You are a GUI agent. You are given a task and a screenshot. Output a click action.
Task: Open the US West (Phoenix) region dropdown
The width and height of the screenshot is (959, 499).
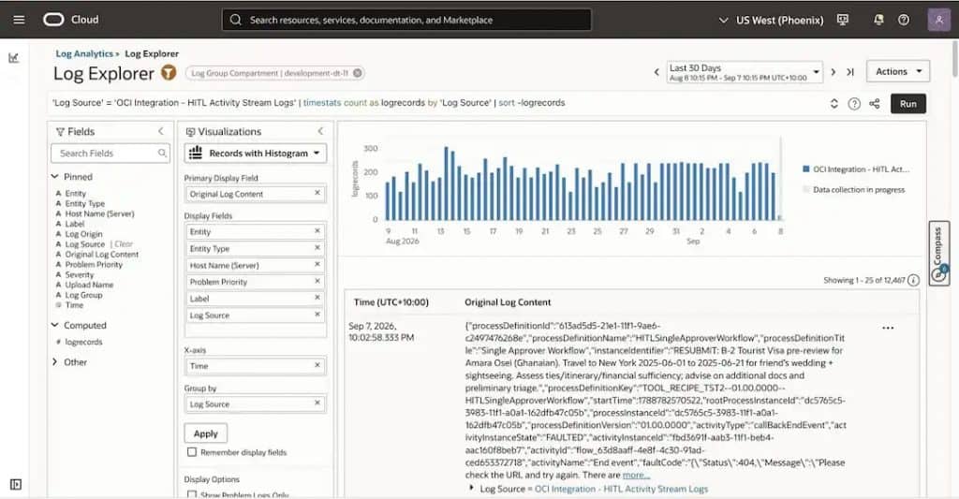coord(772,20)
